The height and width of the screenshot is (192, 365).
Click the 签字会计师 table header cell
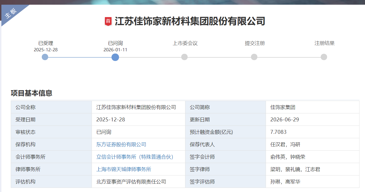pyautogui.click(x=226, y=157)
